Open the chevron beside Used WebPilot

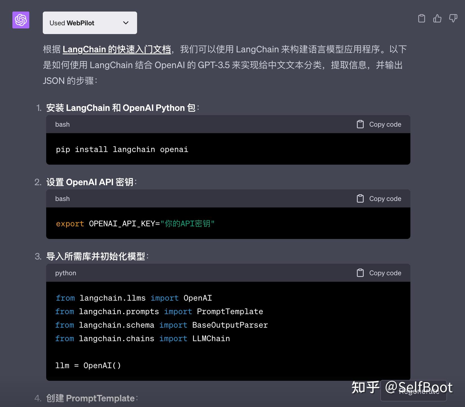click(x=126, y=23)
